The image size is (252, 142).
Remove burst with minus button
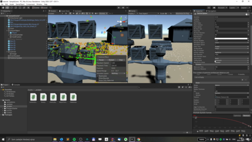coord(246,80)
